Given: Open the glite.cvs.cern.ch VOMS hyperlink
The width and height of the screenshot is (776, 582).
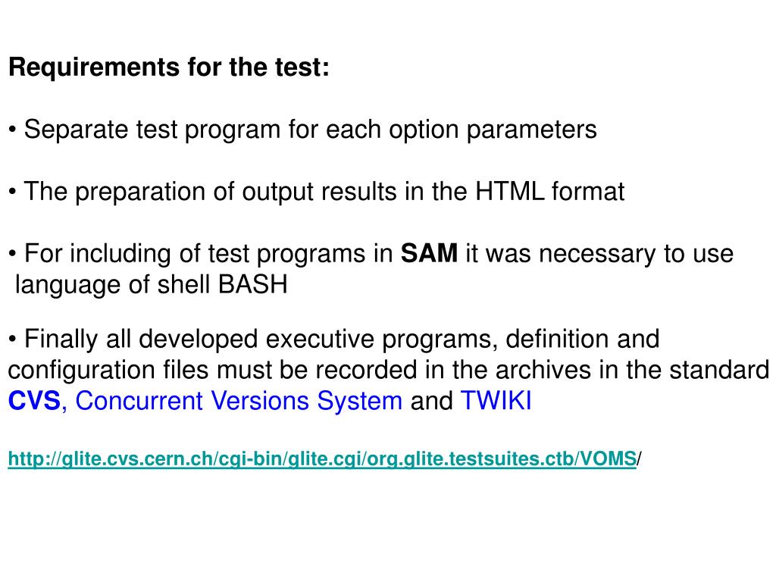Looking at the screenshot, I should pos(322,458).
